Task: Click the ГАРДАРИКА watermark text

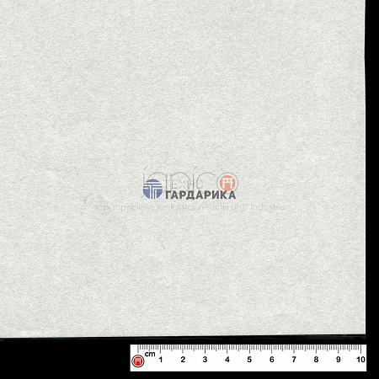Action: 200,195
